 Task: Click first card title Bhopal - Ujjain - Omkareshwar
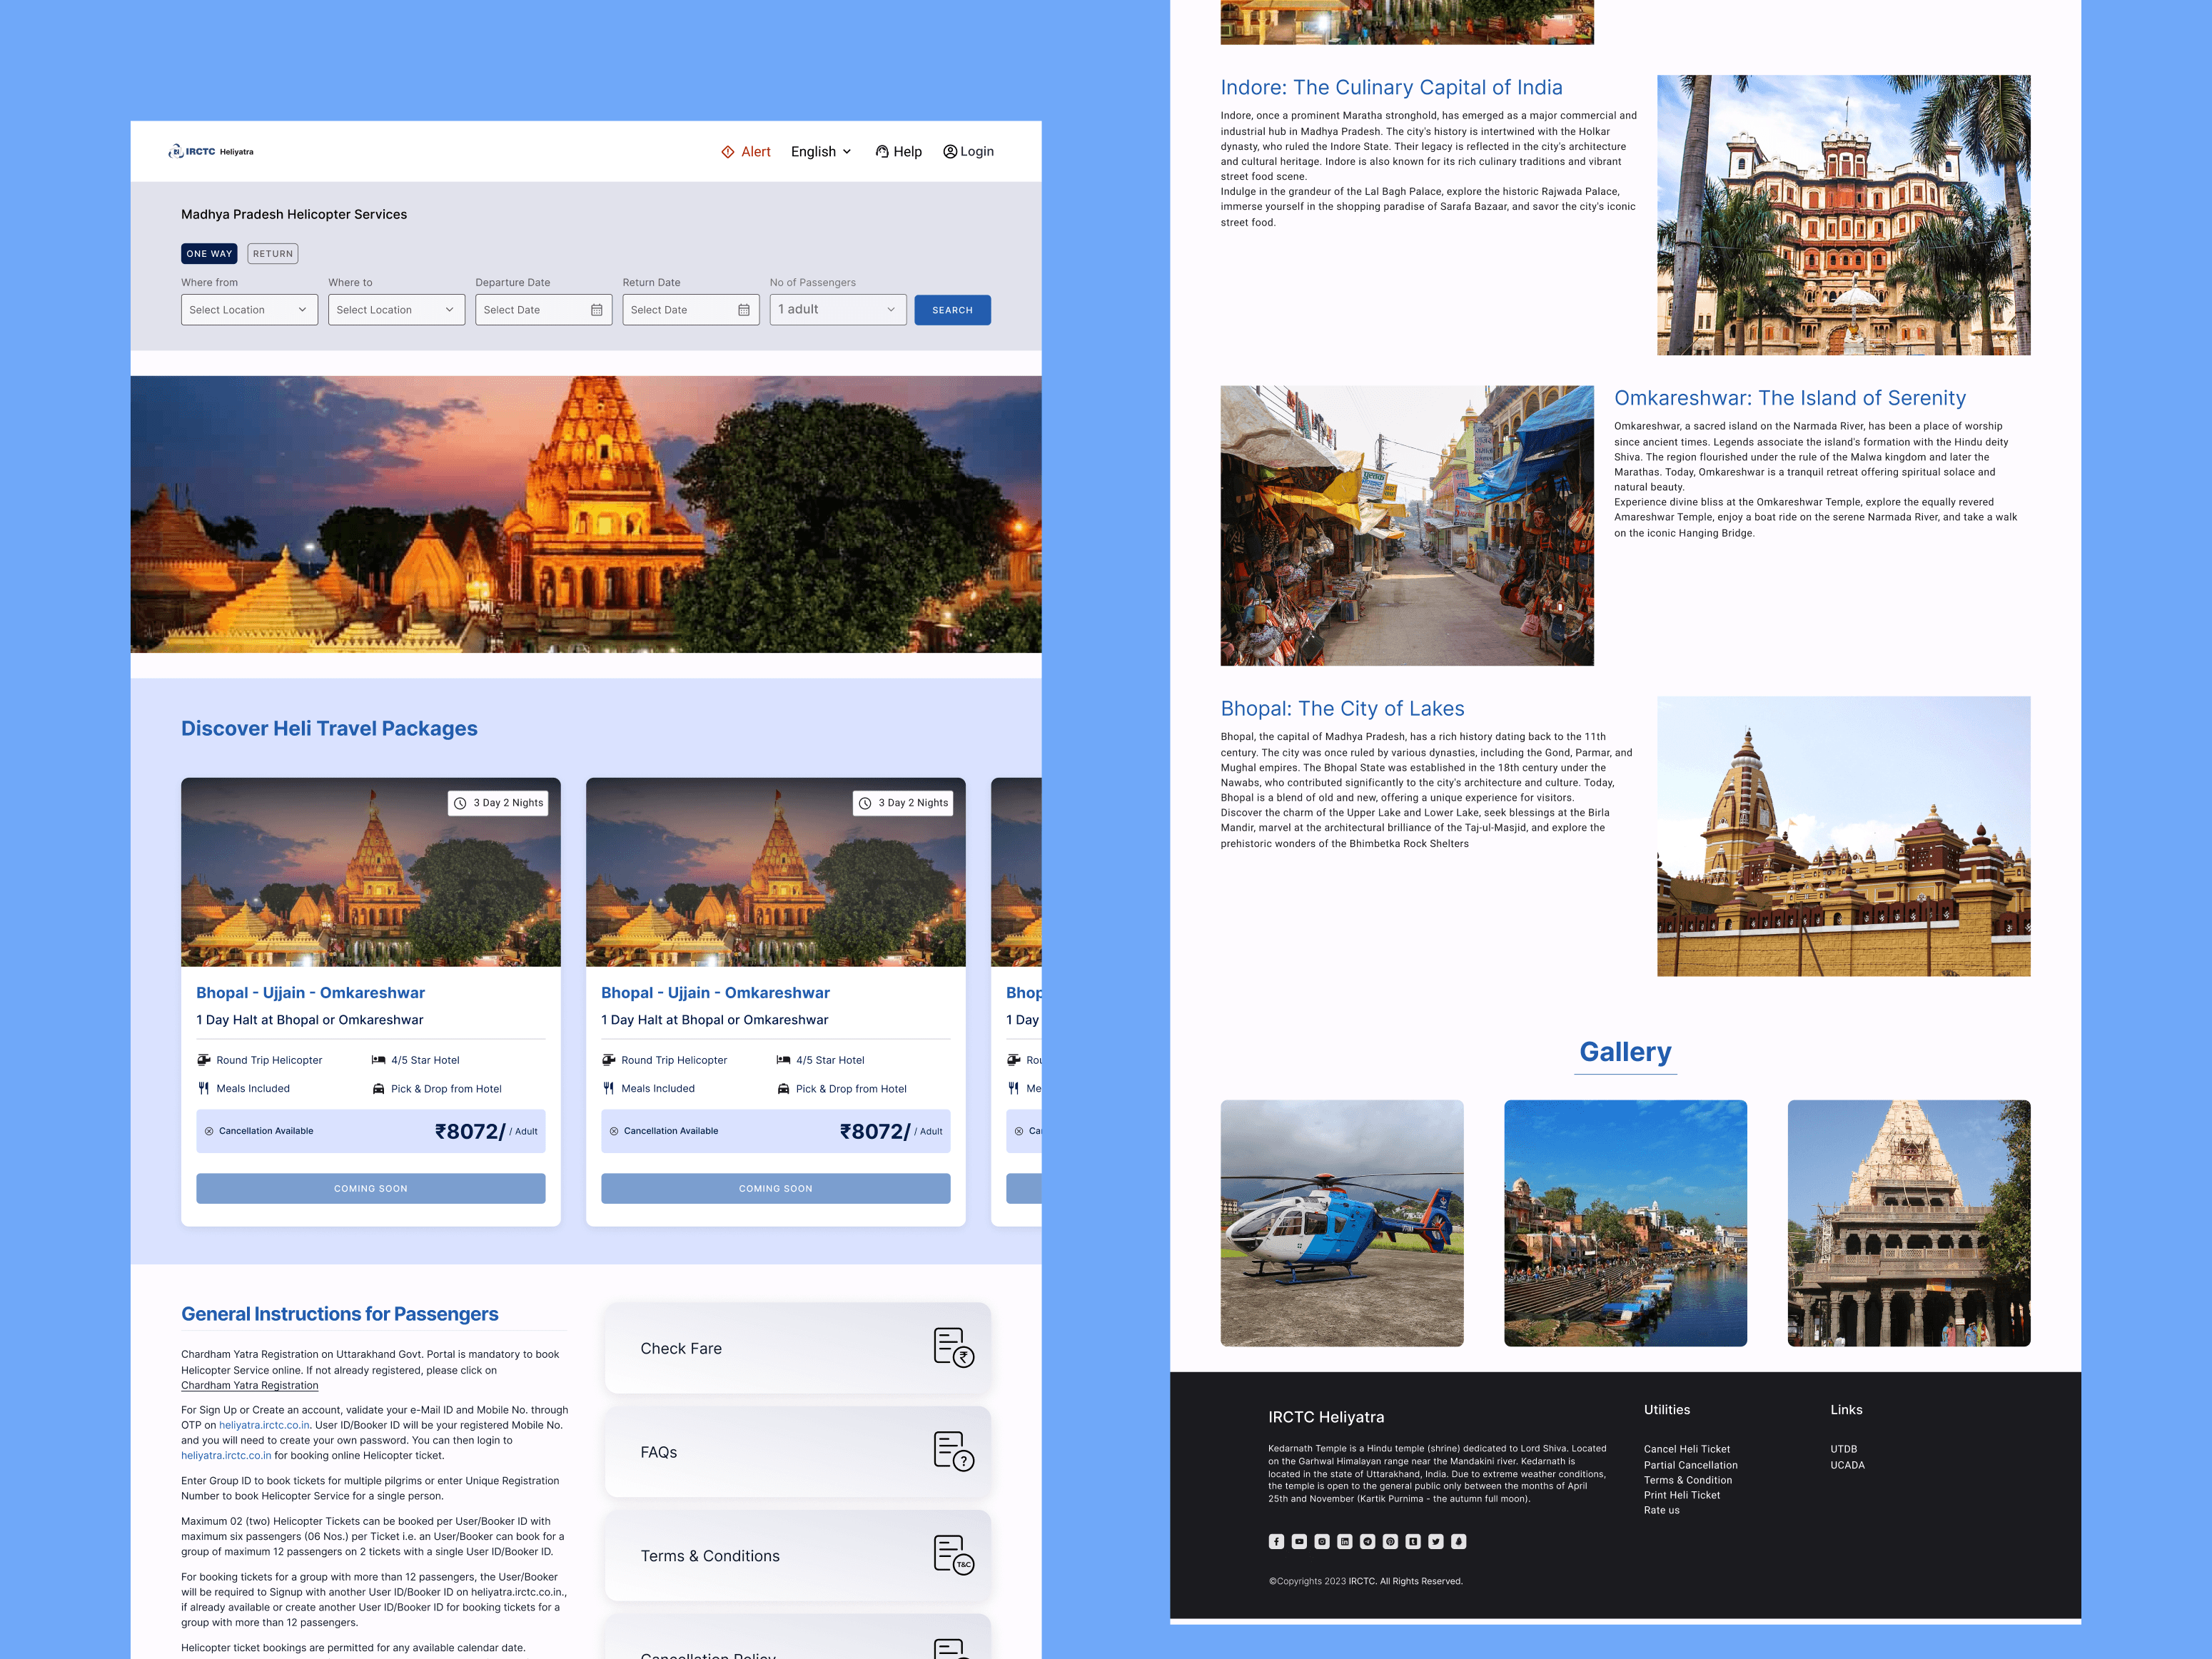(311, 993)
